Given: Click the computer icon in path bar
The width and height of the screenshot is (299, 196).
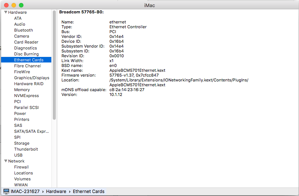Looking at the screenshot, I should [x=6, y=192].
